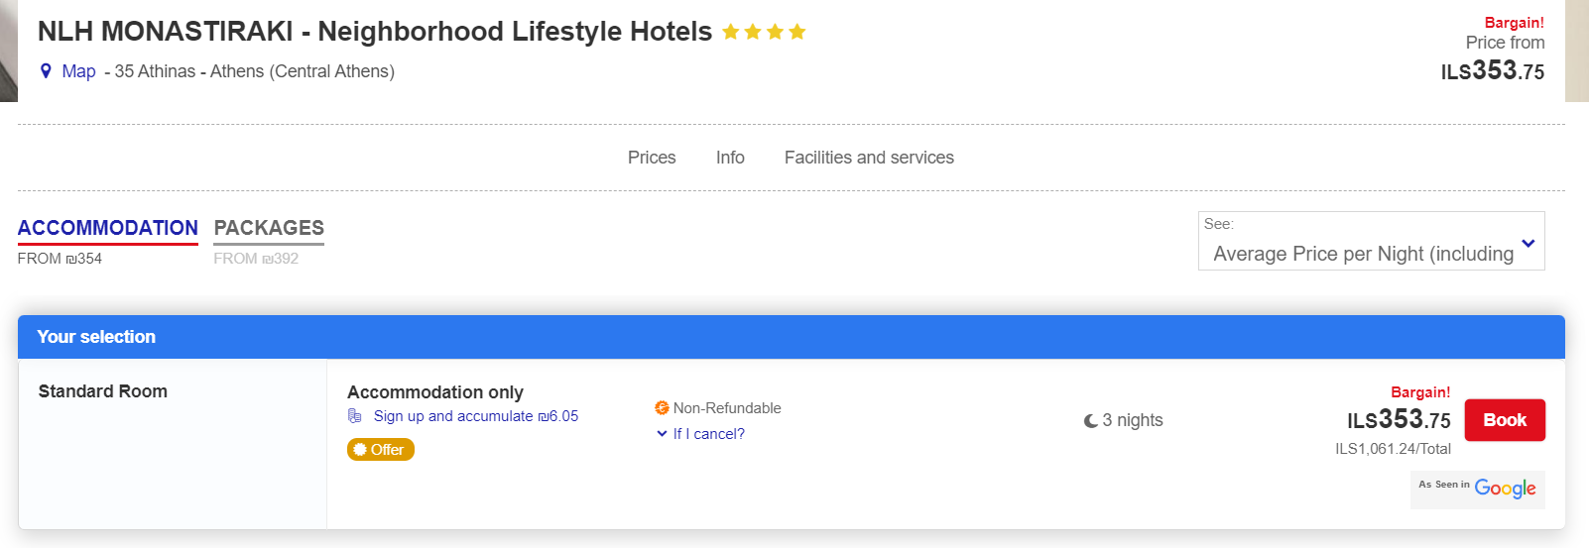
Task: Click the As Seen in Google badge
Action: [1478, 489]
